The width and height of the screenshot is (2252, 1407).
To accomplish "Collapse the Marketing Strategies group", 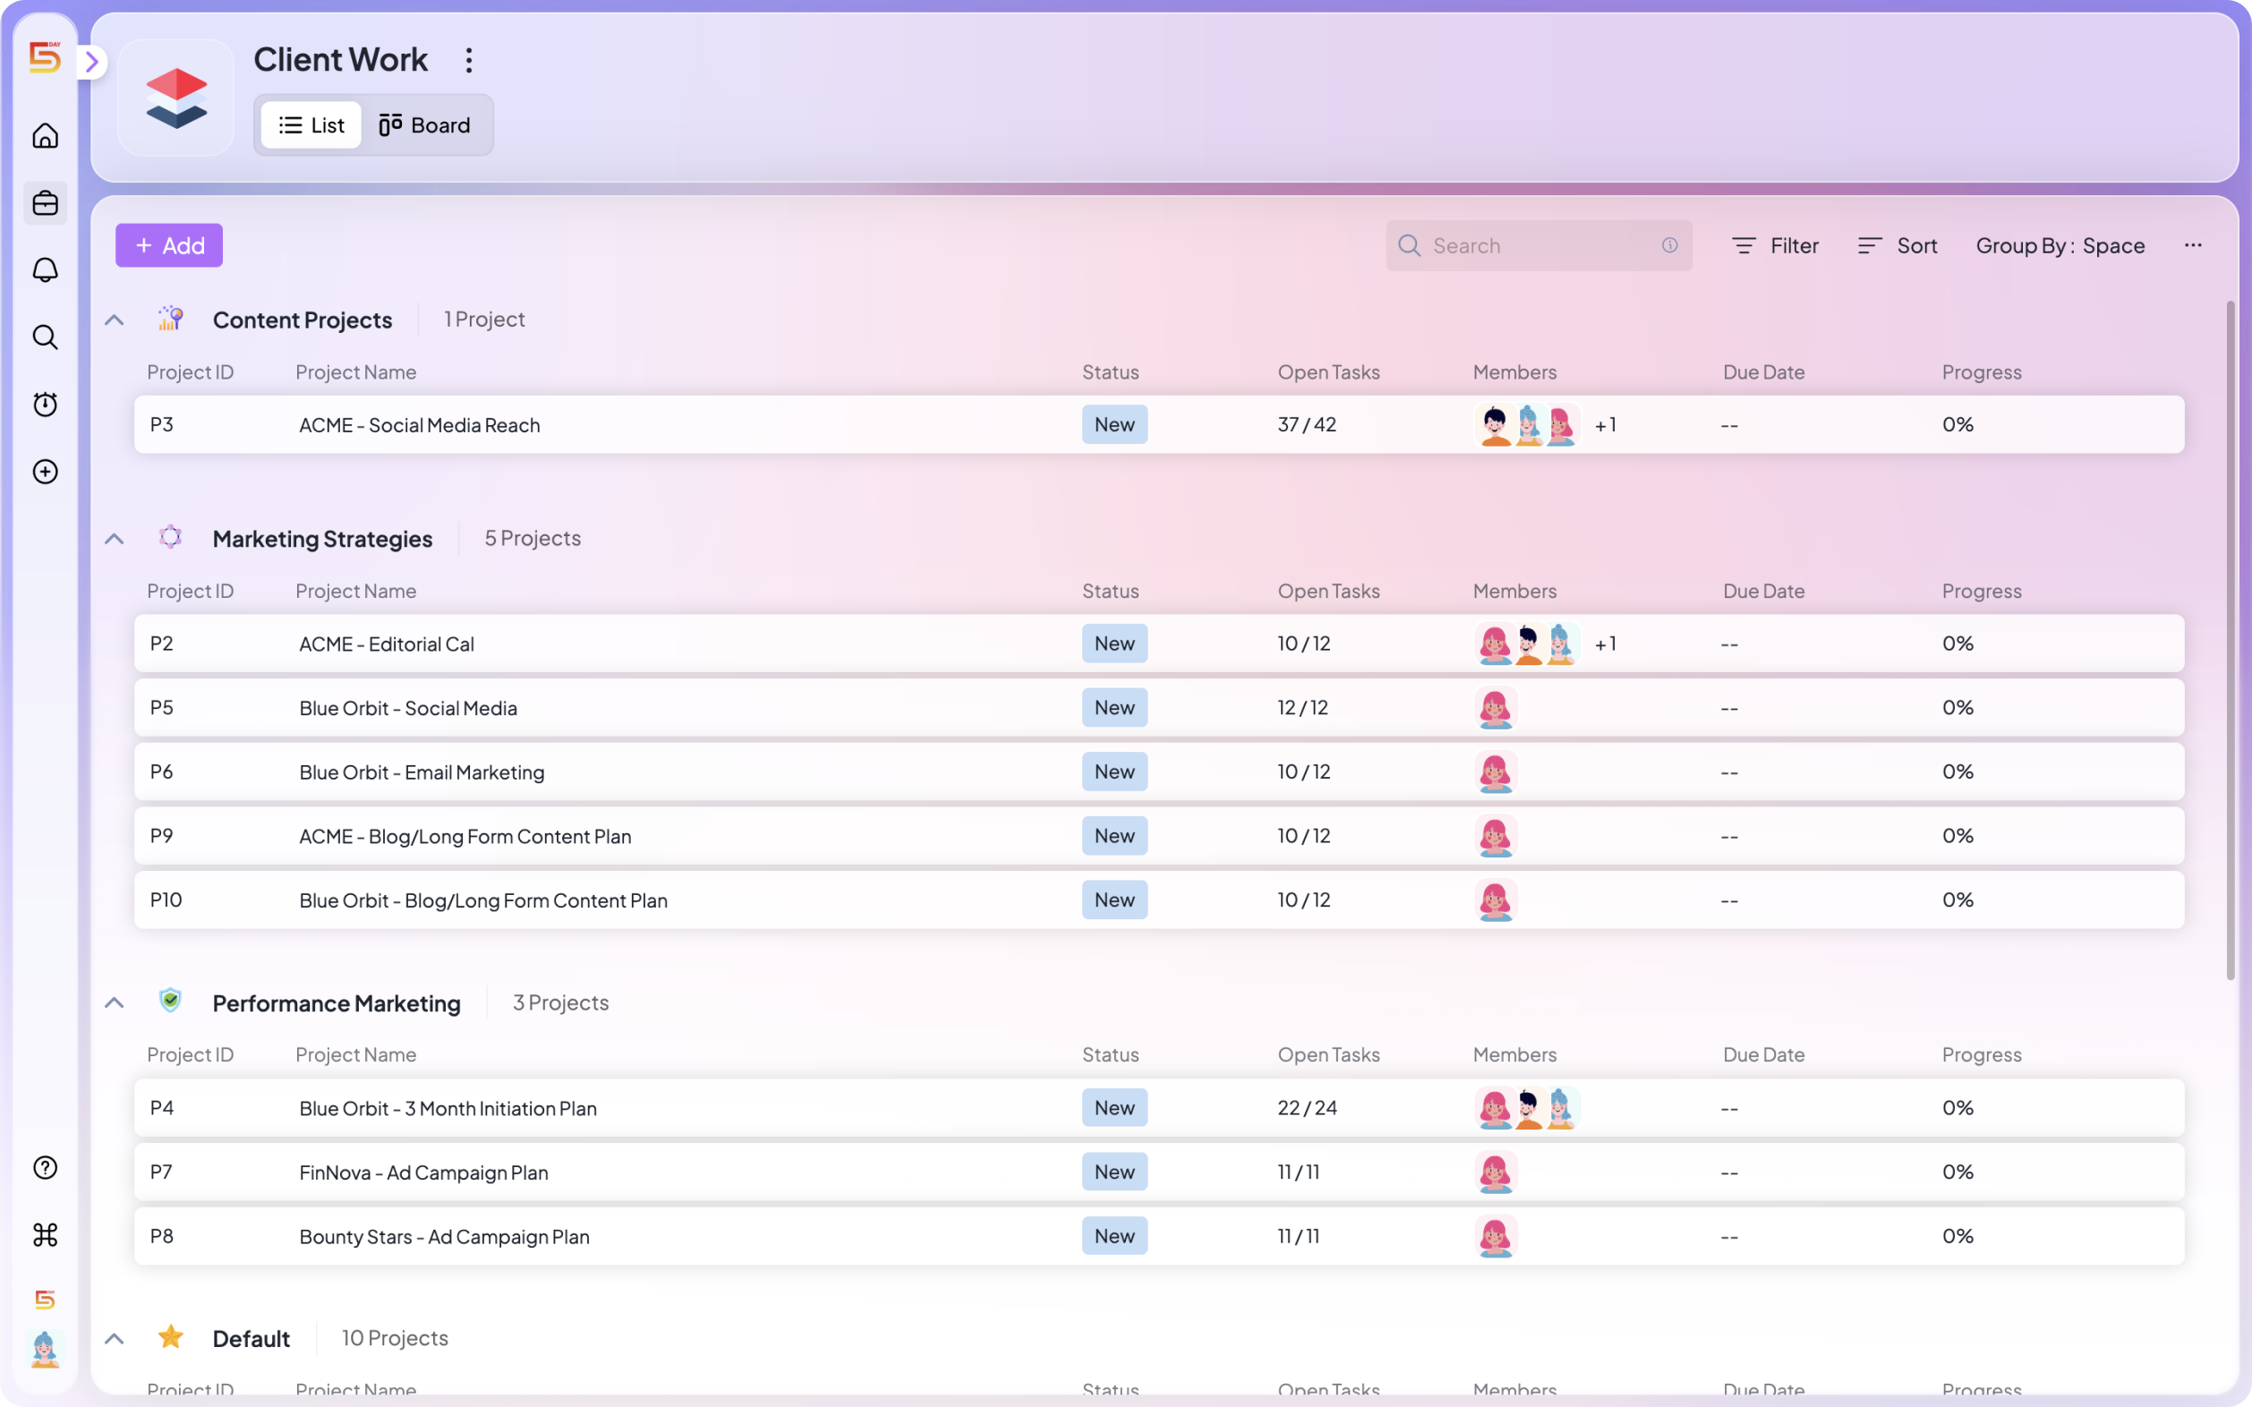I will click(x=115, y=539).
